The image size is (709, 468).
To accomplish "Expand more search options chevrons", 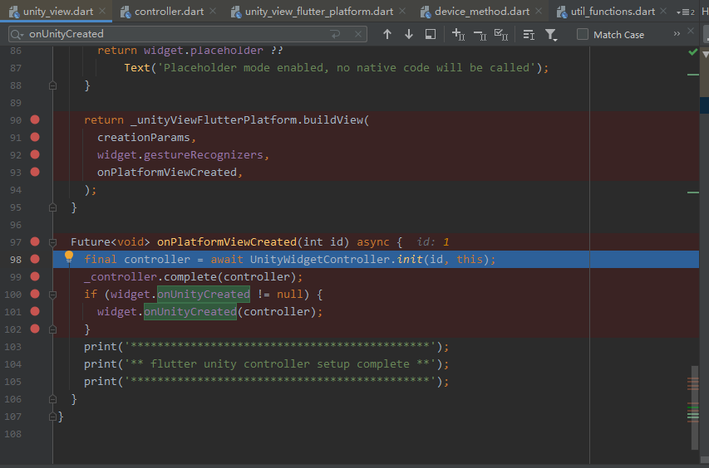I will (677, 34).
